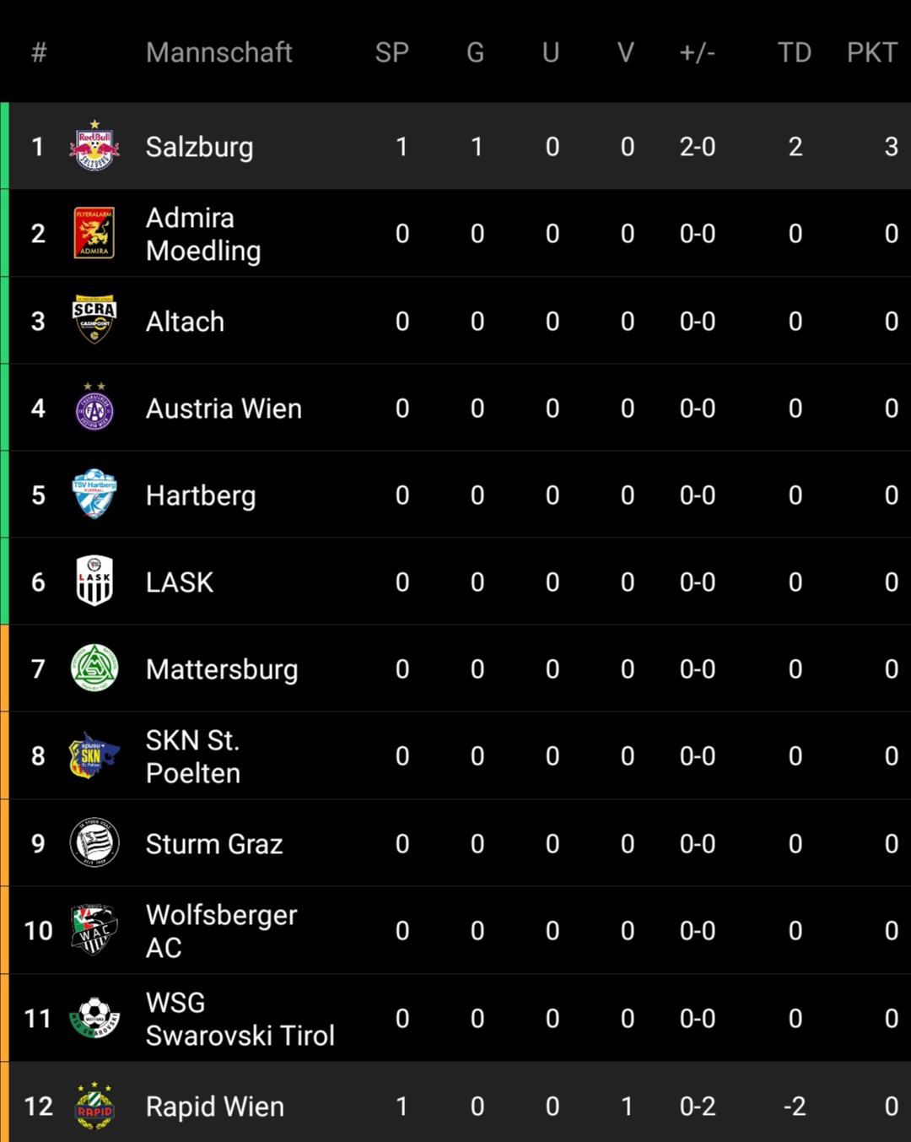Select the LASK striped shield logo
This screenshot has height=1142, width=911.
(x=94, y=581)
